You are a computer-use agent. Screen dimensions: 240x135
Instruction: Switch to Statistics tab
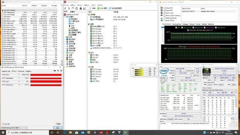(211, 24)
